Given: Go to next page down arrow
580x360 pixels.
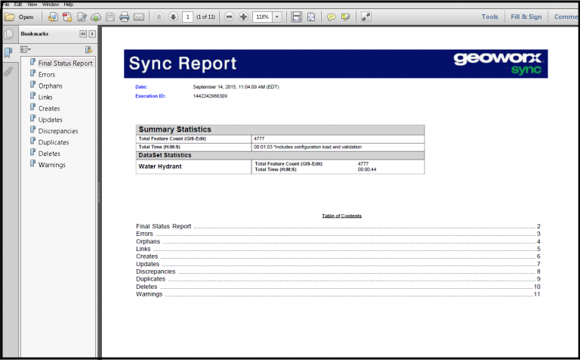Looking at the screenshot, I should (173, 17).
